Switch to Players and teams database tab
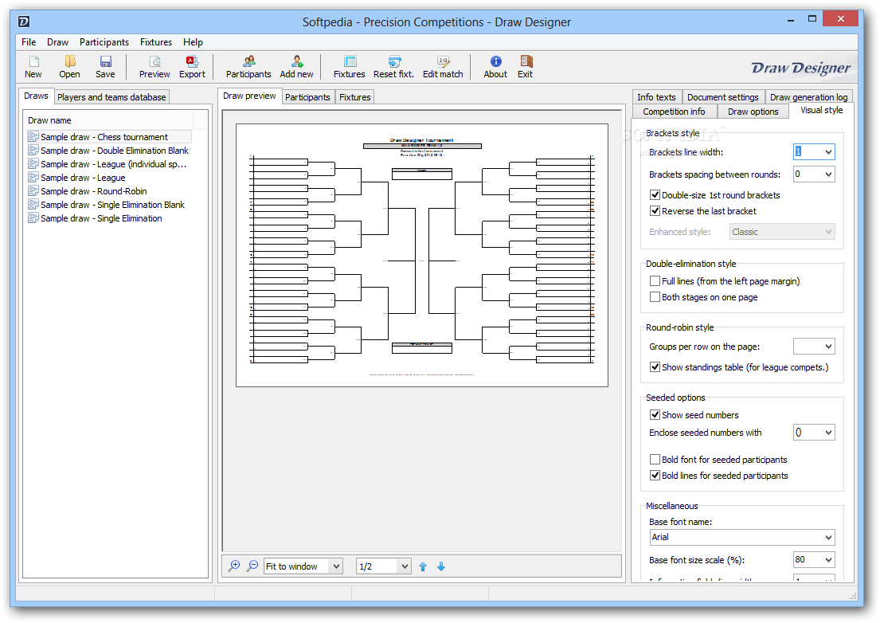 (111, 97)
